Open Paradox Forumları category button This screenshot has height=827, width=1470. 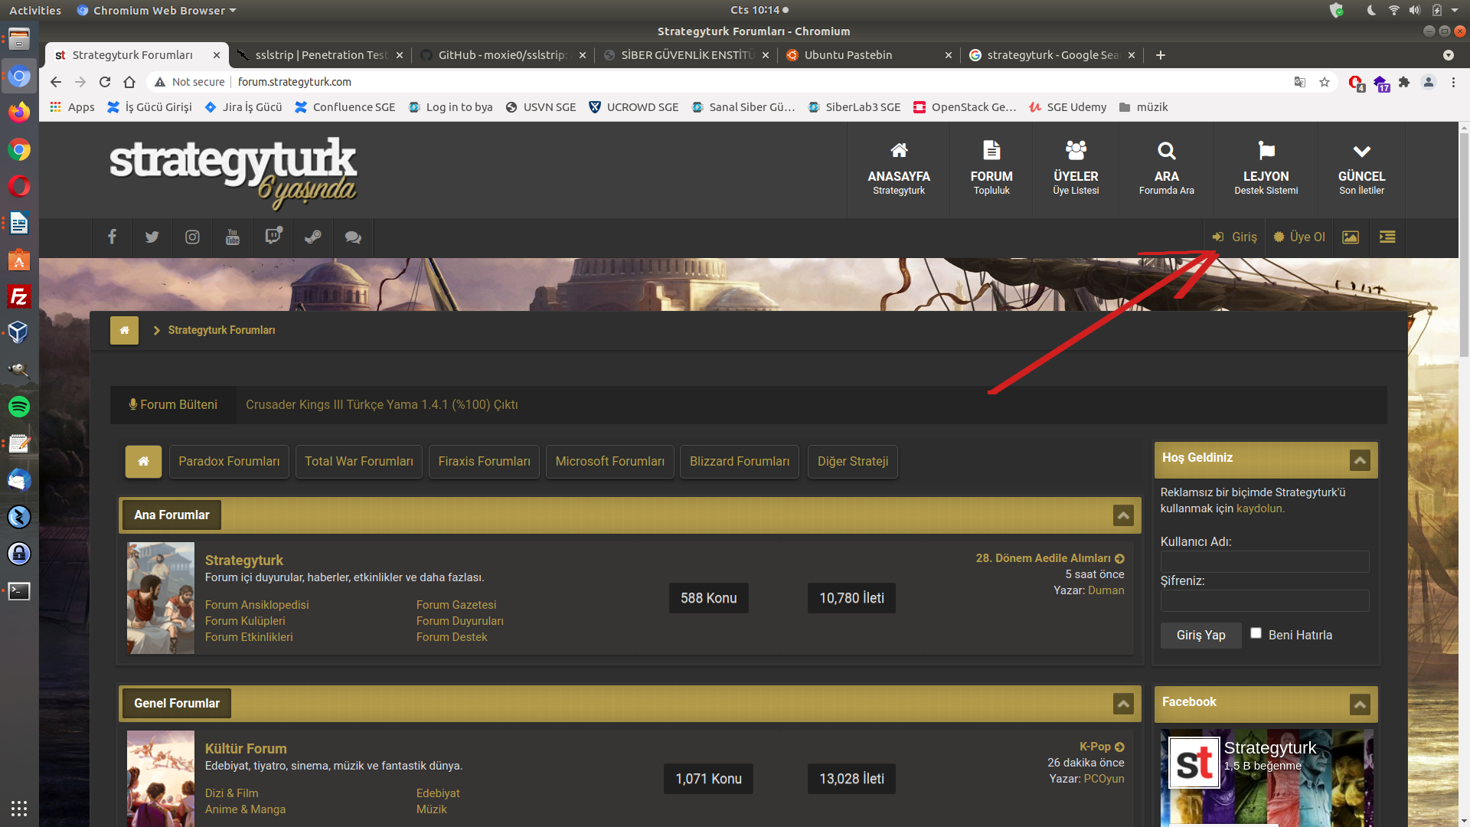(x=229, y=462)
